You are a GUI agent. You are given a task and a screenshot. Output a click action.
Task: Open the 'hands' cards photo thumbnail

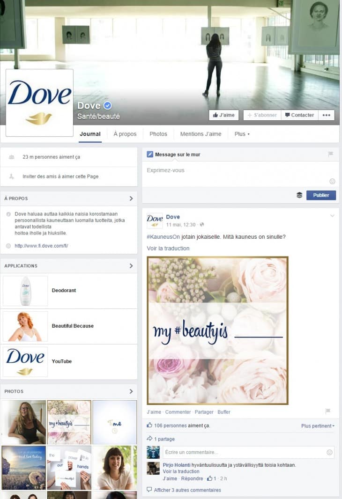(x=69, y=468)
